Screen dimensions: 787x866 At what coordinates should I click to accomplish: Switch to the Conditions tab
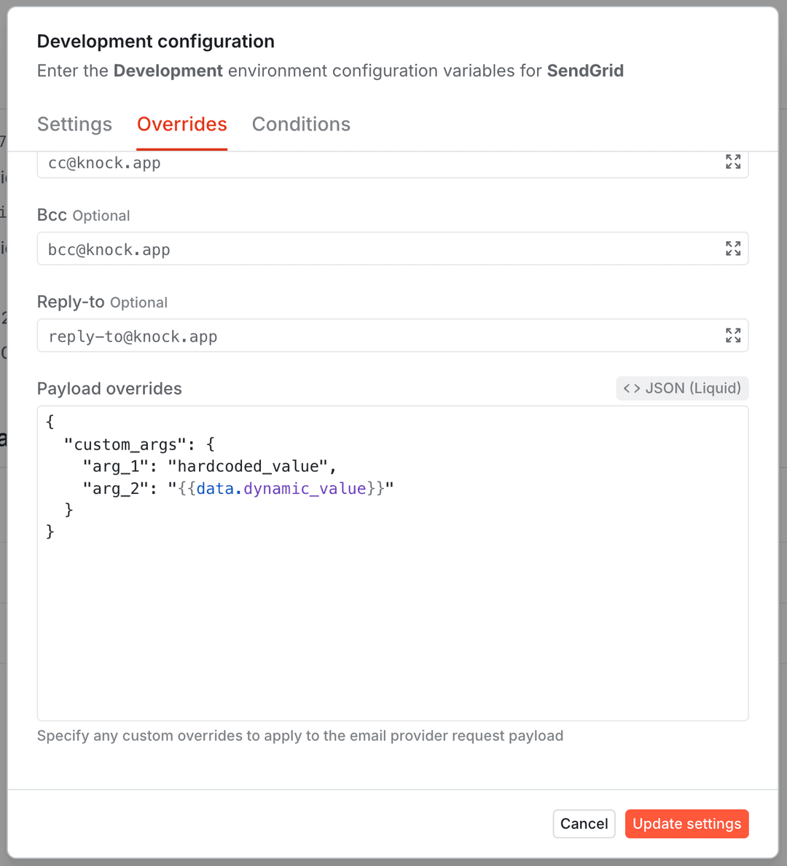[301, 125]
